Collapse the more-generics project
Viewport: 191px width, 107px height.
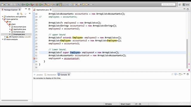3,19
